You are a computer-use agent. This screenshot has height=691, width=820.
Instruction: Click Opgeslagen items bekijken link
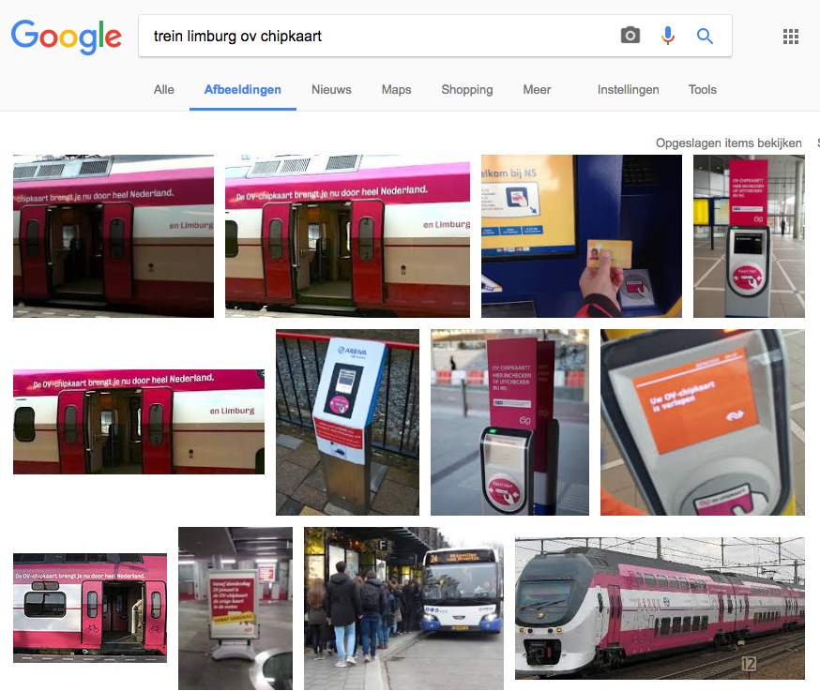728,143
